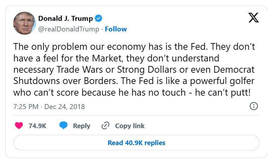The width and height of the screenshot is (272, 162).
Task: Click the 74.9K likes count
Action: pos(37,126)
